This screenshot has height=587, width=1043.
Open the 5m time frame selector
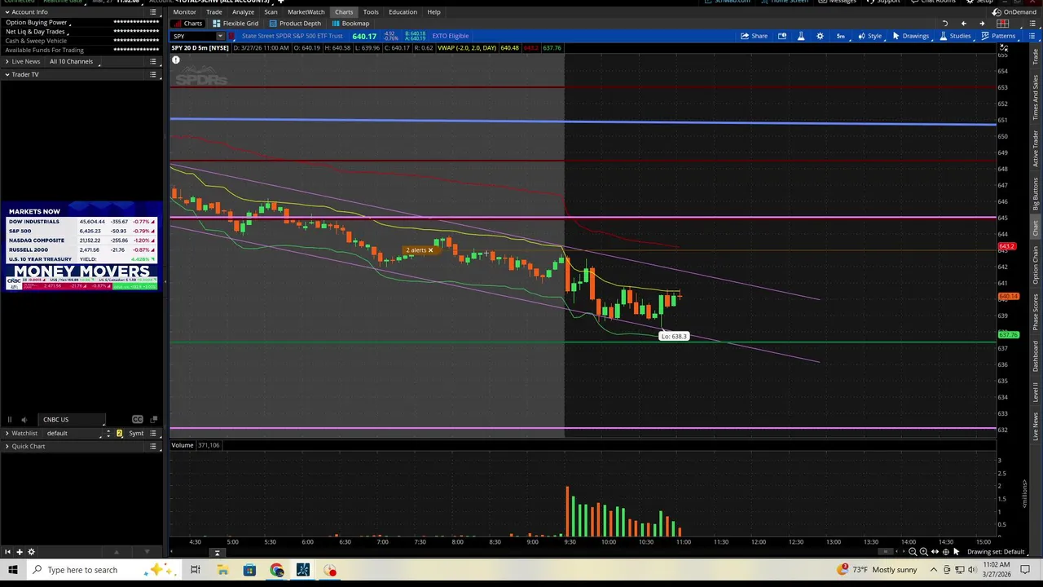[x=841, y=36]
